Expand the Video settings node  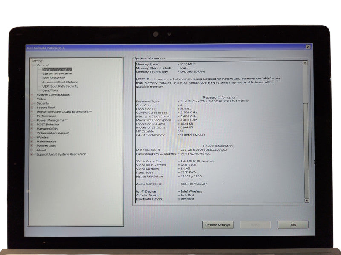pos(32,99)
